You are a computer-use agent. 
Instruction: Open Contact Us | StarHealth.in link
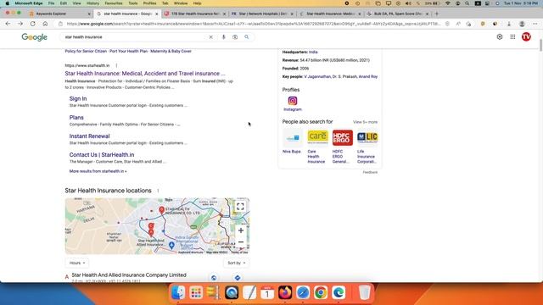[x=102, y=155]
